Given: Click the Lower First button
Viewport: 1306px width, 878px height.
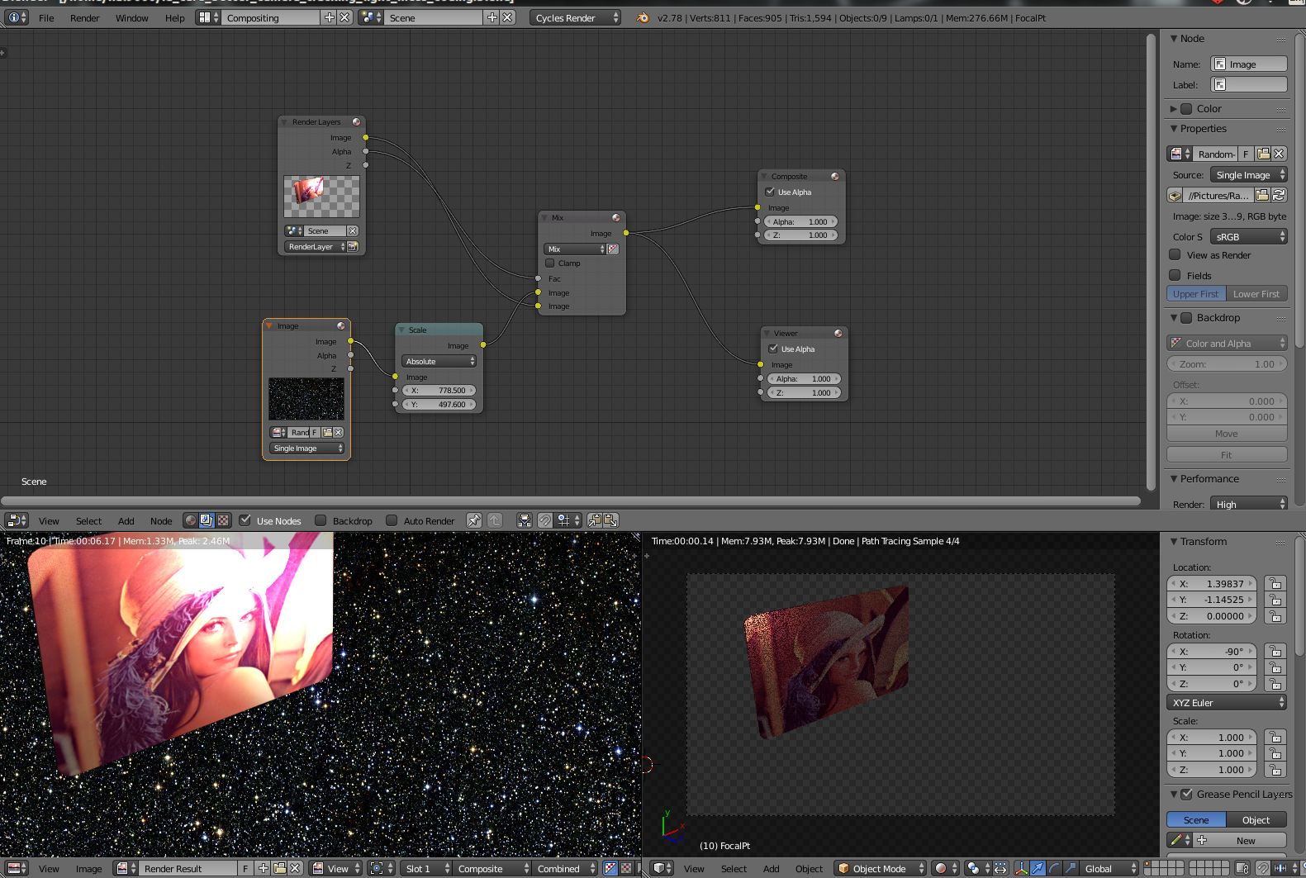Looking at the screenshot, I should pyautogui.click(x=1256, y=294).
